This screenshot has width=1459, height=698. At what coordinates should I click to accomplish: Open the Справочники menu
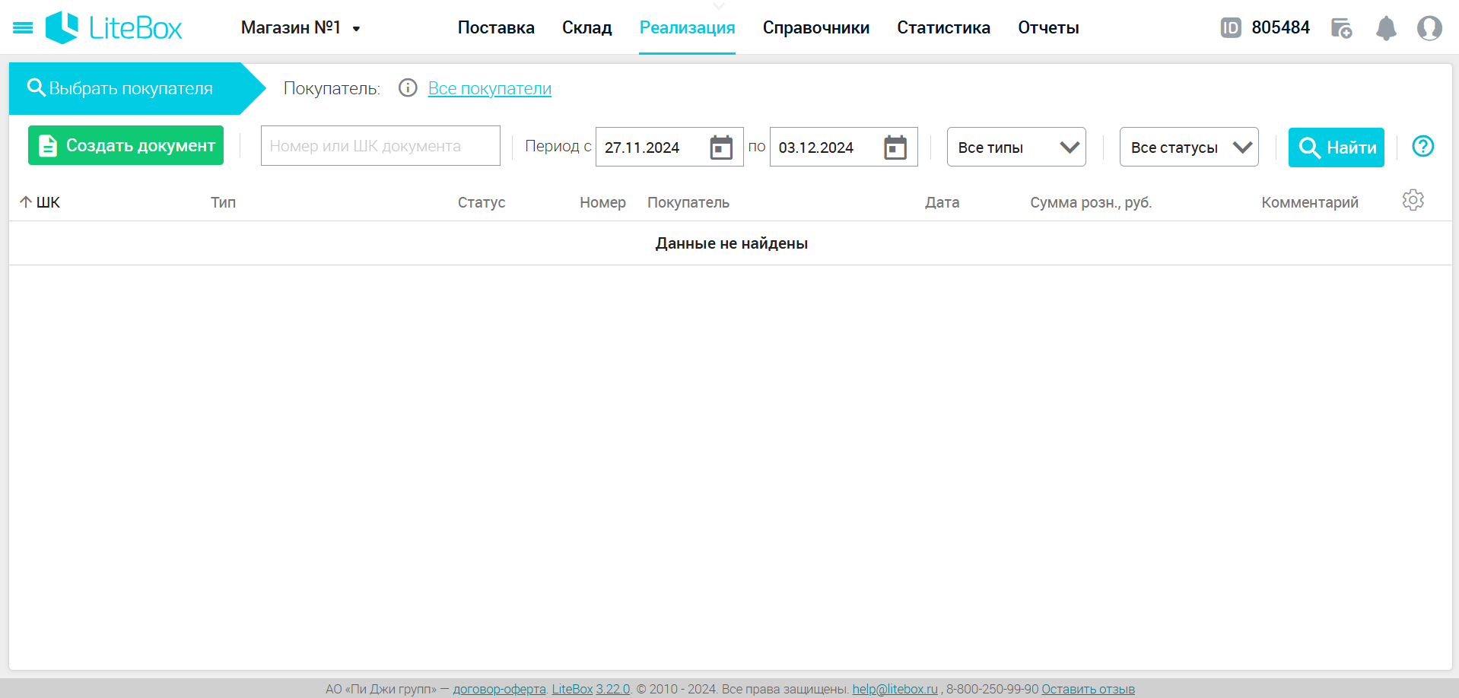[x=815, y=28]
